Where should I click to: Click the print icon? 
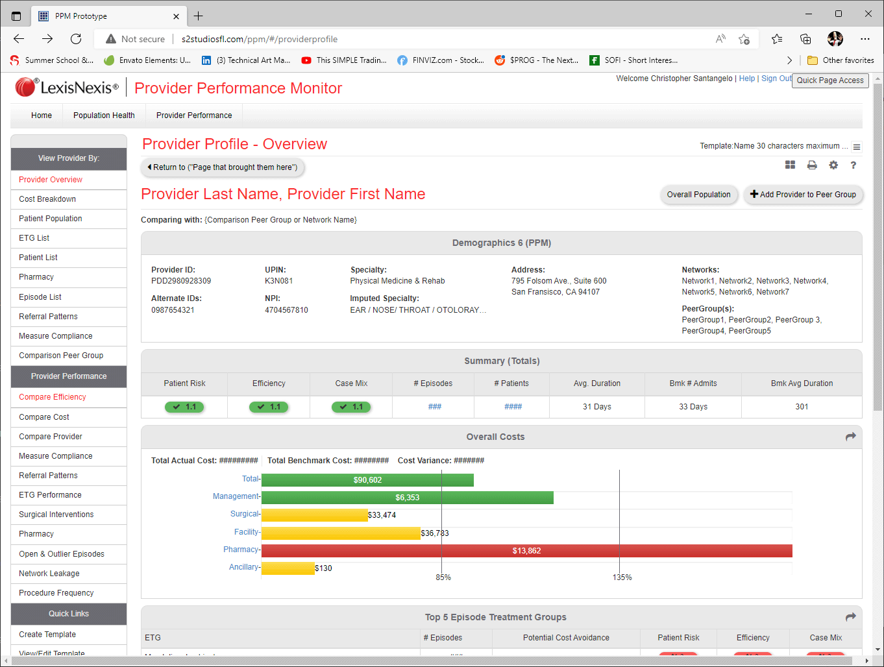812,165
